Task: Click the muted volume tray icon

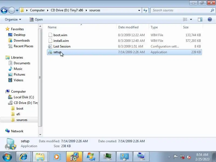Action: (x=188, y=157)
